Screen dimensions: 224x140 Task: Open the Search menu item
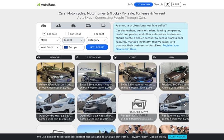[x=158, y=4]
